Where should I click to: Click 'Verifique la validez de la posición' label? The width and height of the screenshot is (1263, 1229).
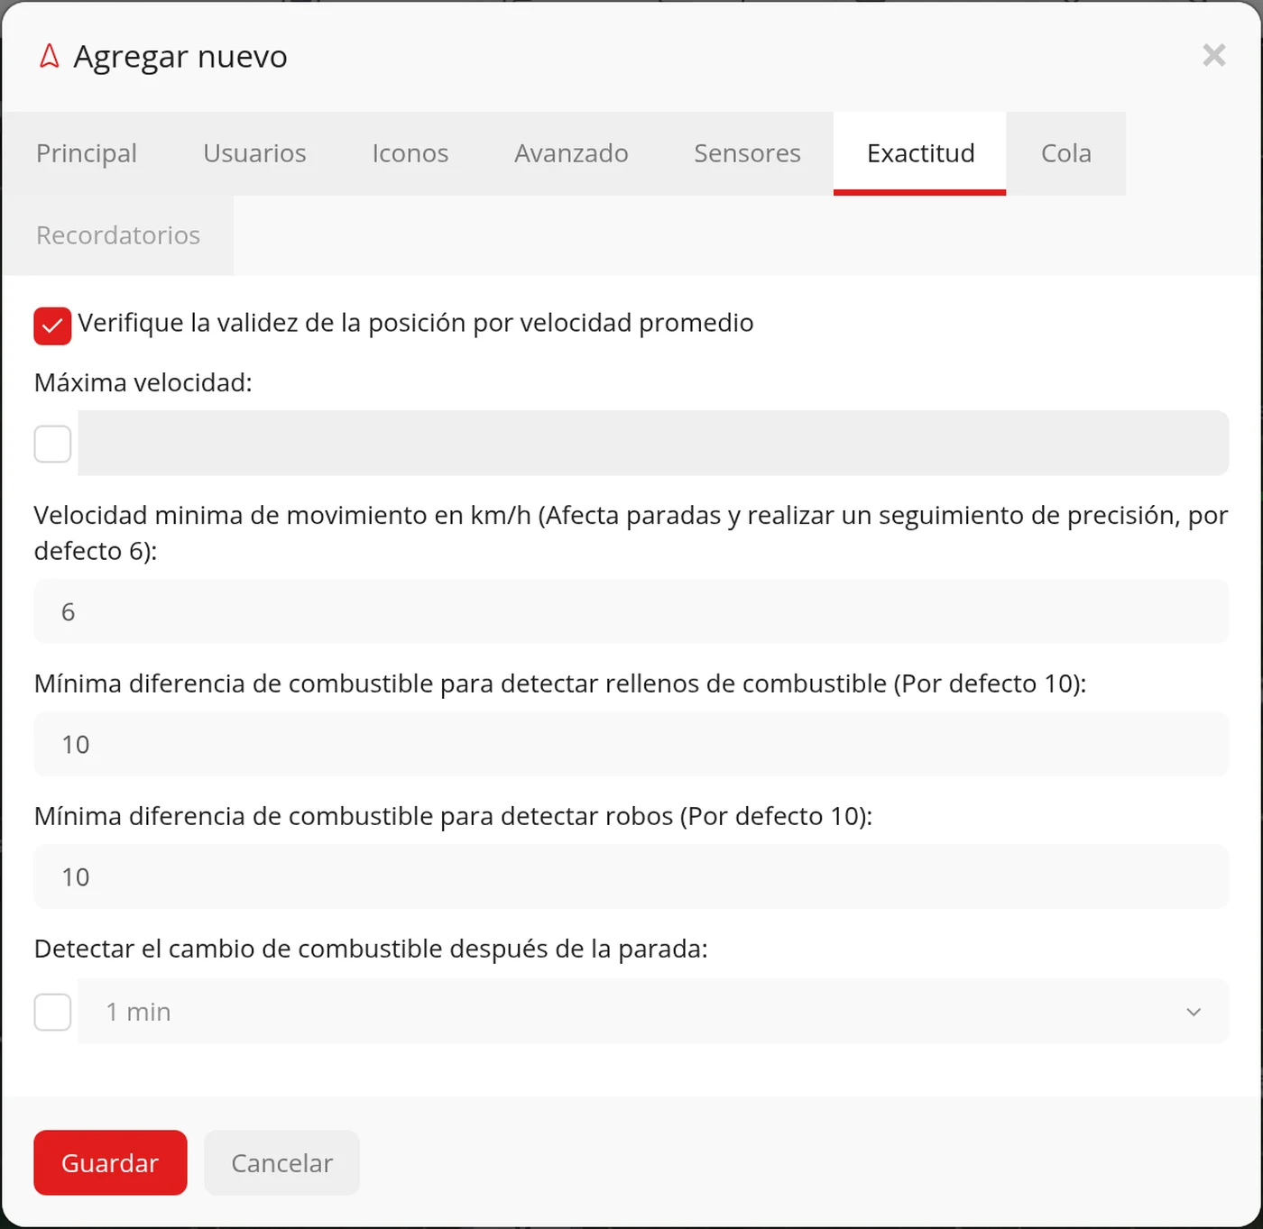[416, 323]
